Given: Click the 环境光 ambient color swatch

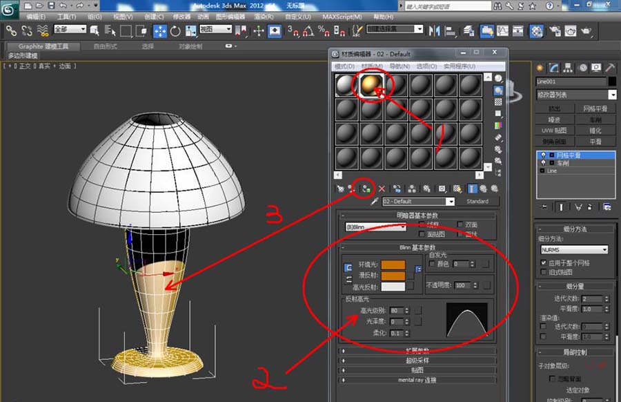Looking at the screenshot, I should coord(393,265).
